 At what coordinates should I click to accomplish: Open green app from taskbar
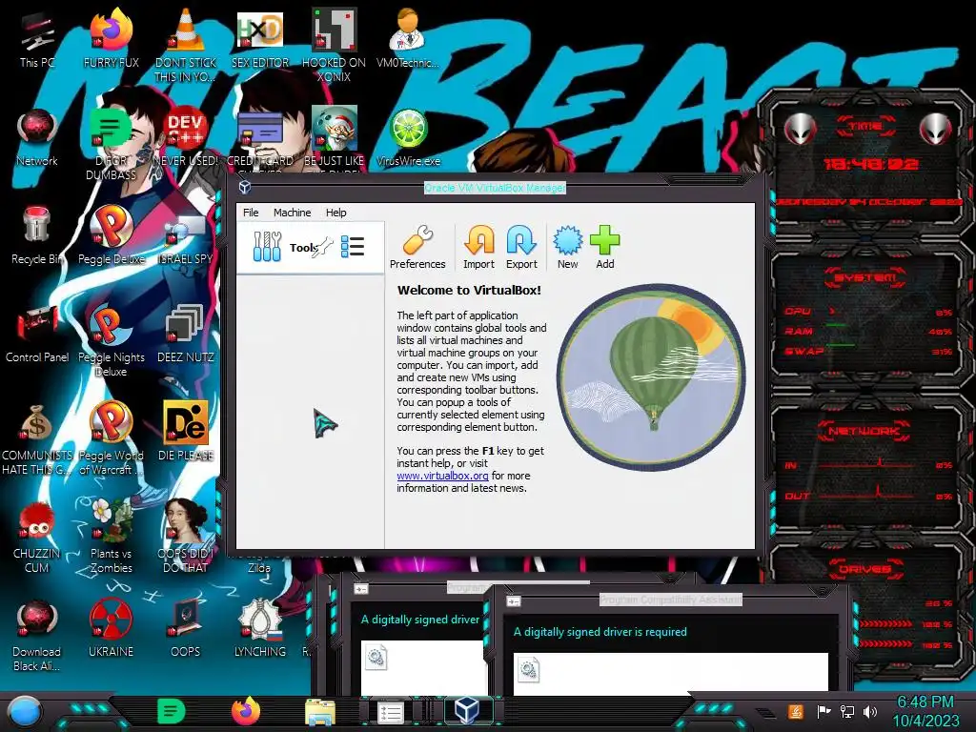172,711
